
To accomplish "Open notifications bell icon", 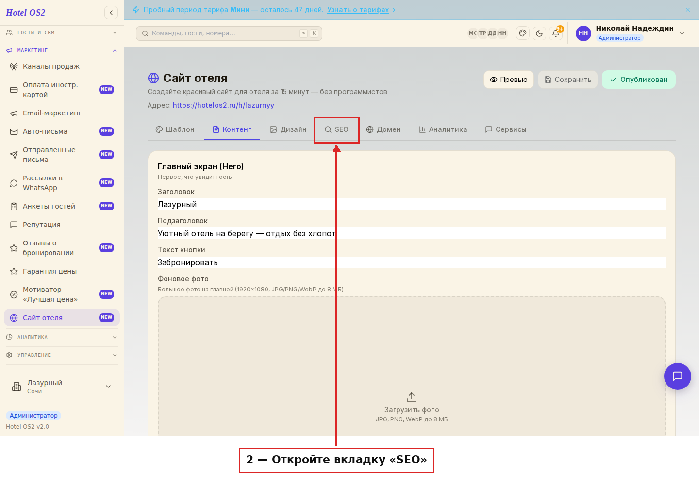I will point(556,33).
